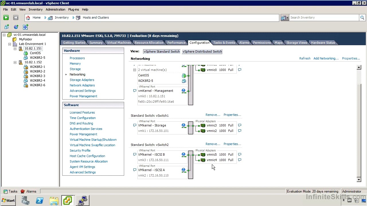Collapse the Lab Environment 1 datacenter
This screenshot has height=206, width=367.
tap(9, 44)
